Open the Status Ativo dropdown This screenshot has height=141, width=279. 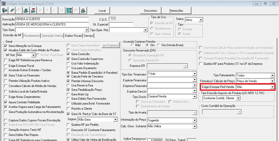(201, 20)
